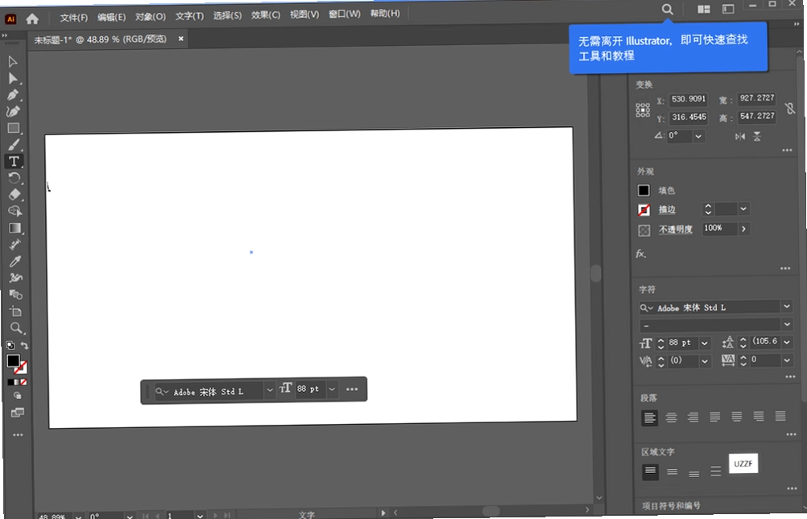Viewport: 807px width, 519px height.
Task: Select the Rectangle tool
Action: pos(14,128)
